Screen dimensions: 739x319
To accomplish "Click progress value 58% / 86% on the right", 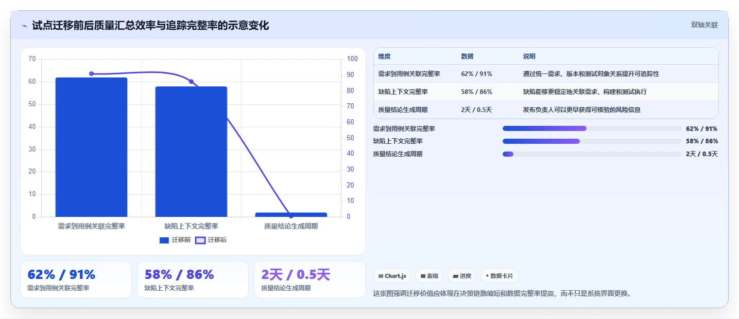I will [701, 141].
